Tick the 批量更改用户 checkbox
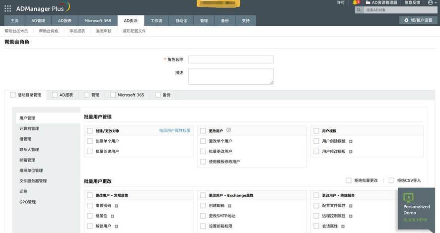This screenshot has width=440, height=233. (203, 151)
